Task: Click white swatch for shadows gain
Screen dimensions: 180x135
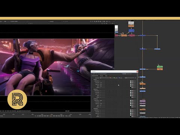Action: click(x=130, y=96)
